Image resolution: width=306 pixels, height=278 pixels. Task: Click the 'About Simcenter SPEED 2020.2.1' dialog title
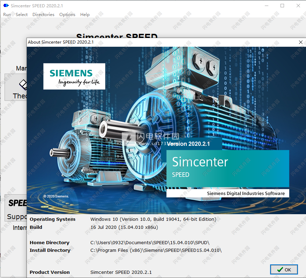point(61,42)
